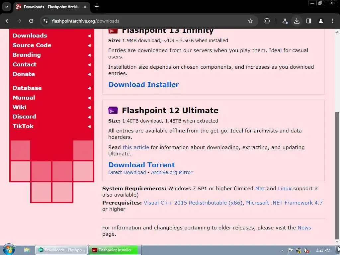Open 'this article' link about Ultimate
Viewport: 340px width, 255px height.
[136, 147]
